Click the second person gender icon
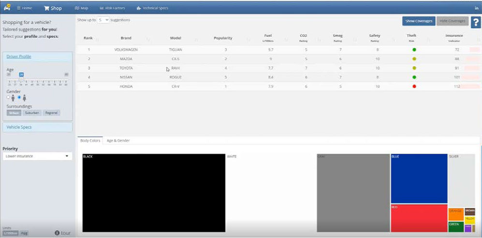Screen dimensions: 482x238 pyautogui.click(x=24, y=98)
